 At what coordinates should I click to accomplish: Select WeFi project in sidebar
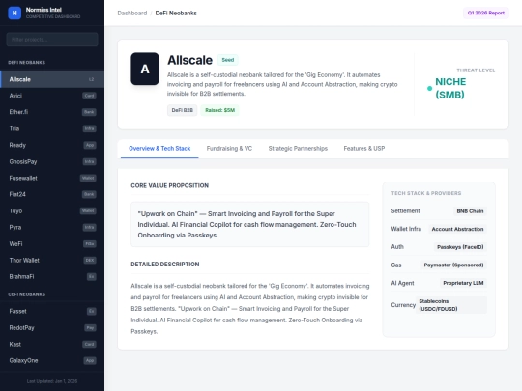click(x=52, y=243)
